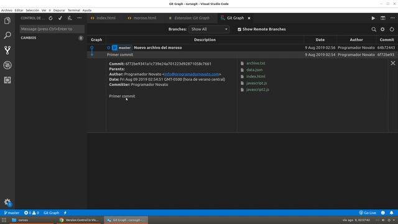Click the master branch label in graph
This screenshot has height=224, width=398.
(x=122, y=48)
